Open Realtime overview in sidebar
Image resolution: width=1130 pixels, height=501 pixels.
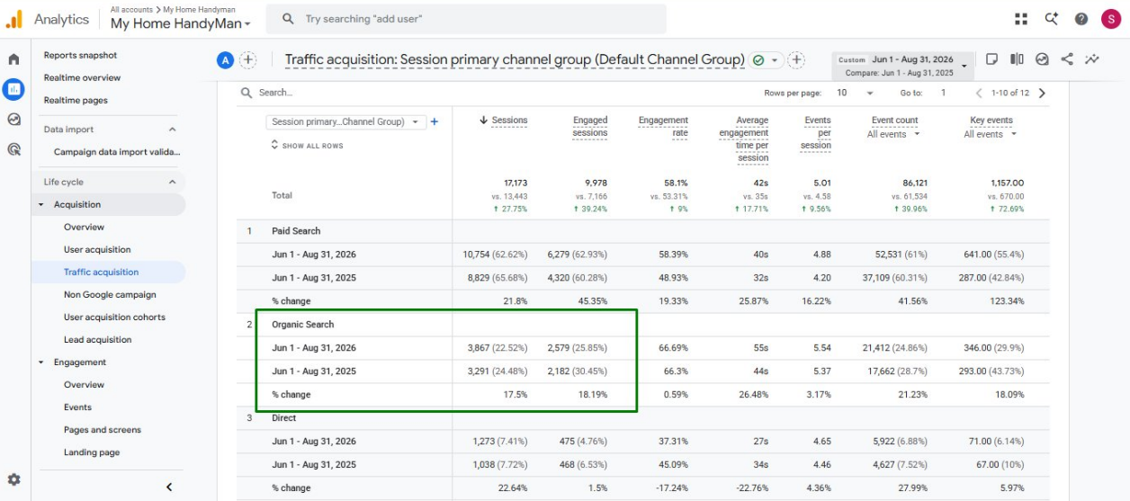tap(82, 77)
